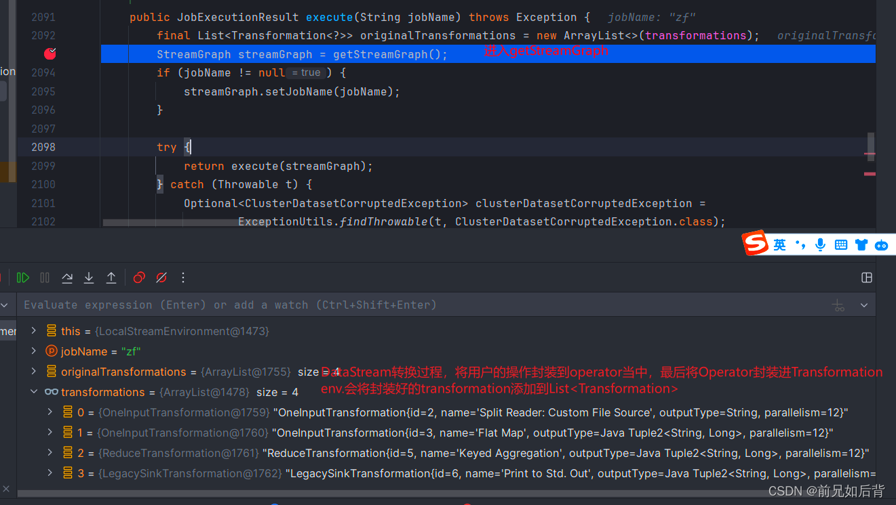Toggle Sogou punctuation mode icon
This screenshot has width=896, height=505.
(x=800, y=245)
